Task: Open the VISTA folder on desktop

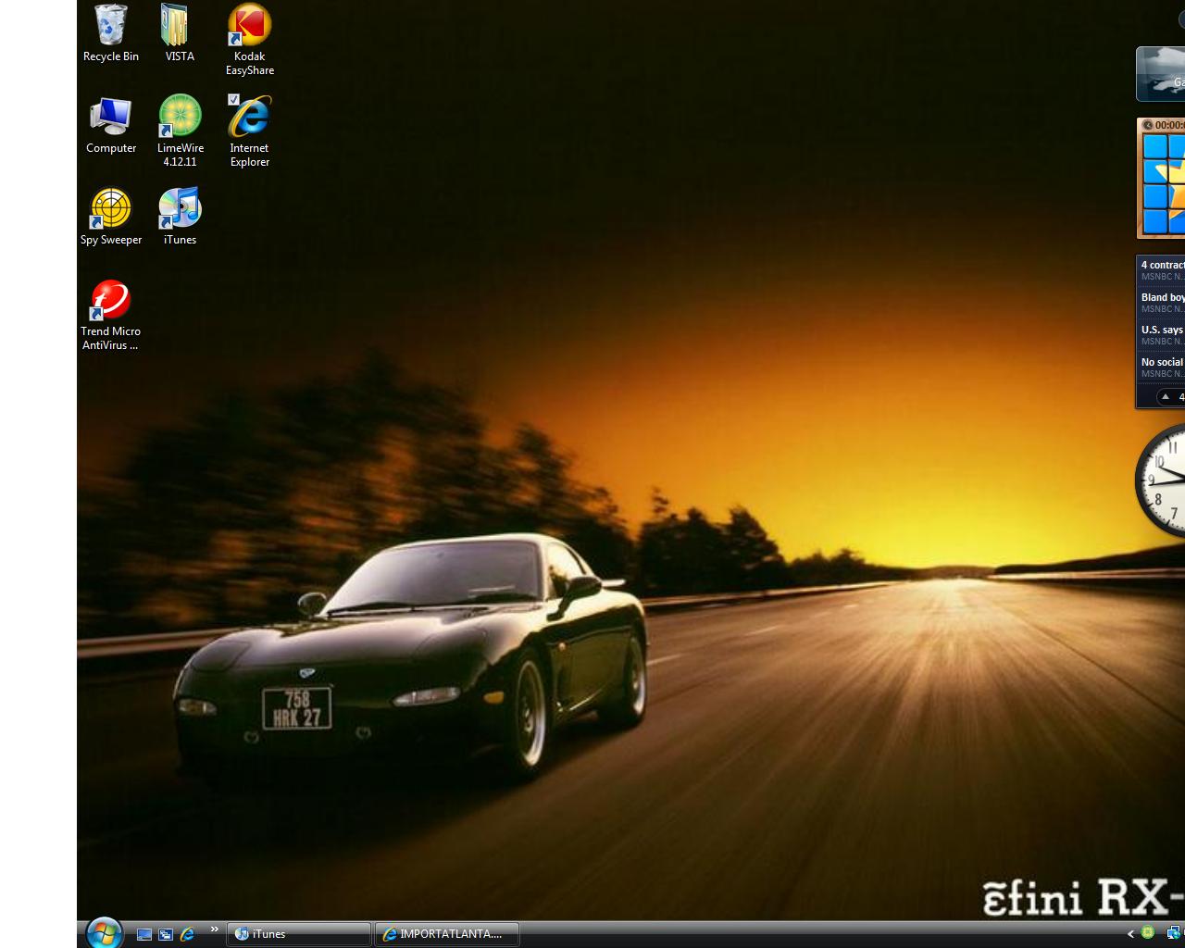Action: [179, 28]
